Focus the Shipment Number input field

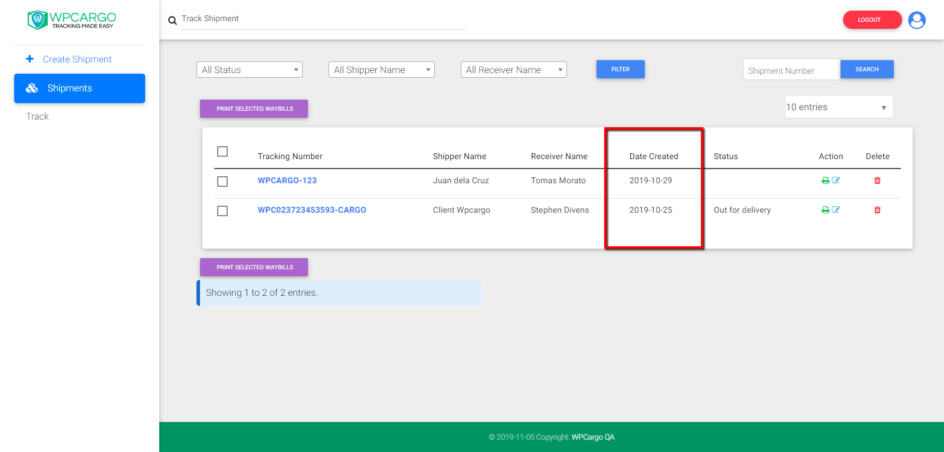click(791, 70)
